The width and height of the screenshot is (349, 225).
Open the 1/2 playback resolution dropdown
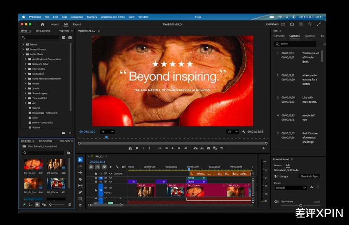[232, 132]
